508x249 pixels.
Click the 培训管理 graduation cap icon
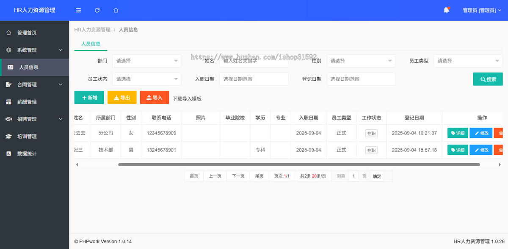tap(8, 137)
